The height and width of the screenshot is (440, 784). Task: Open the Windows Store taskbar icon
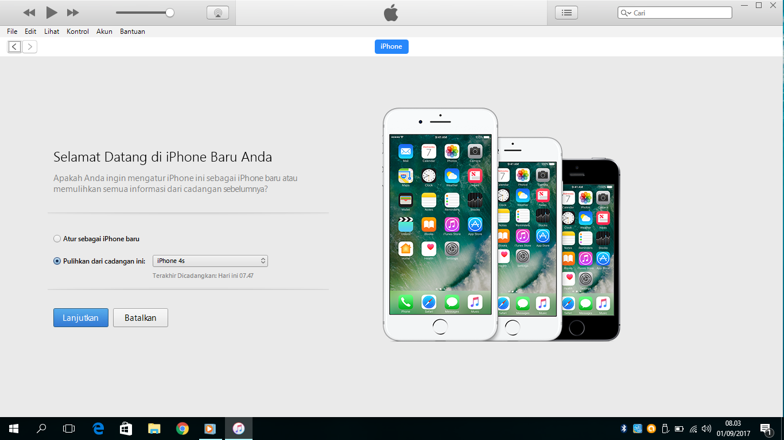[x=126, y=428]
